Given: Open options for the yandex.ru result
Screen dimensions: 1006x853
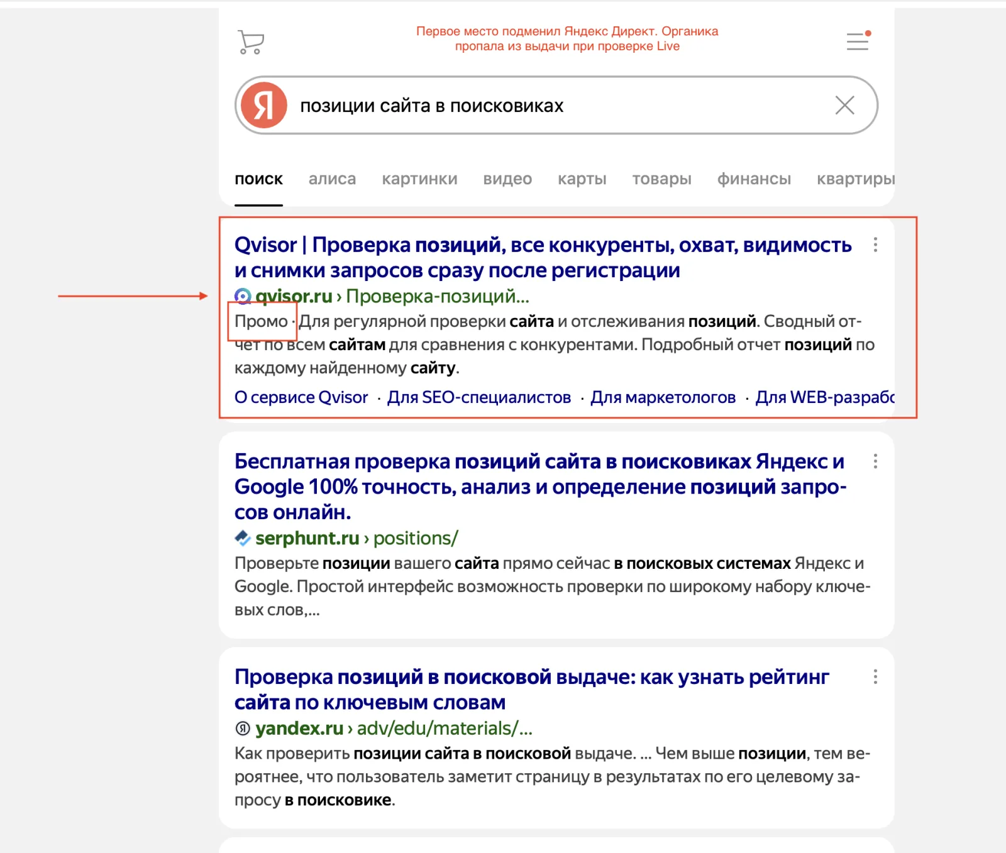Looking at the screenshot, I should point(875,677).
